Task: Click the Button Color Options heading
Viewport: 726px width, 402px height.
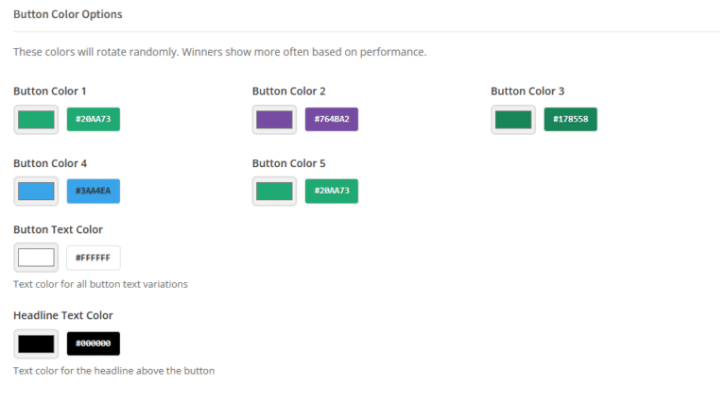Action: coord(68,15)
